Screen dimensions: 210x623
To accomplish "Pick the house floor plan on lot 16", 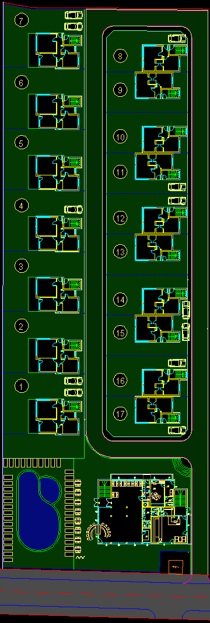I will click(164, 382).
